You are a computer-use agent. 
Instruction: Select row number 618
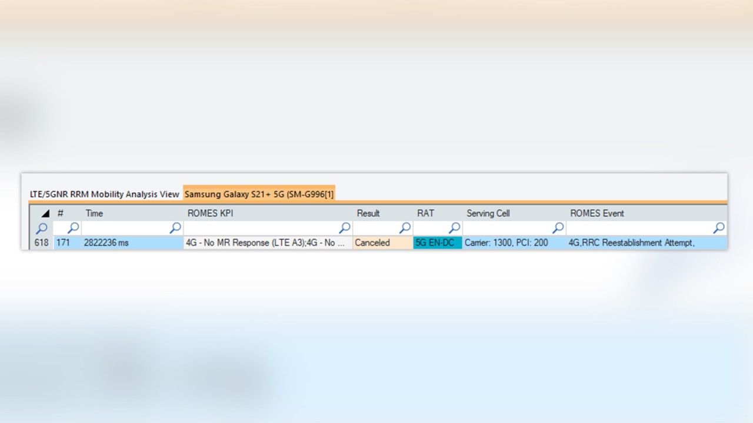[41, 243]
